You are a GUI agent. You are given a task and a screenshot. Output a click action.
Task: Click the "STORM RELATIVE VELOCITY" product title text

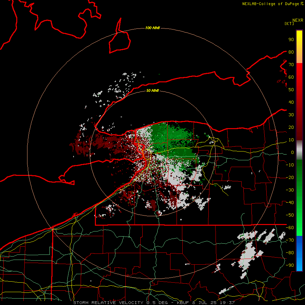click(108, 303)
